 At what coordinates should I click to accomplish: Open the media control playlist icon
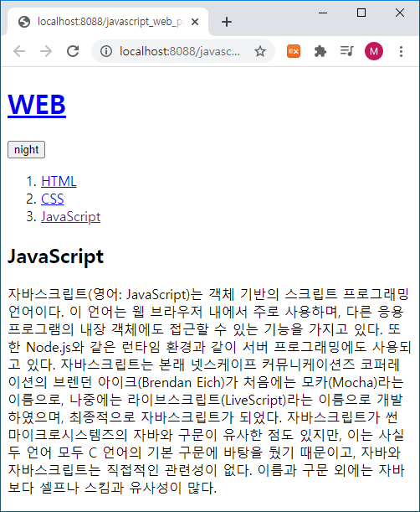click(x=346, y=51)
